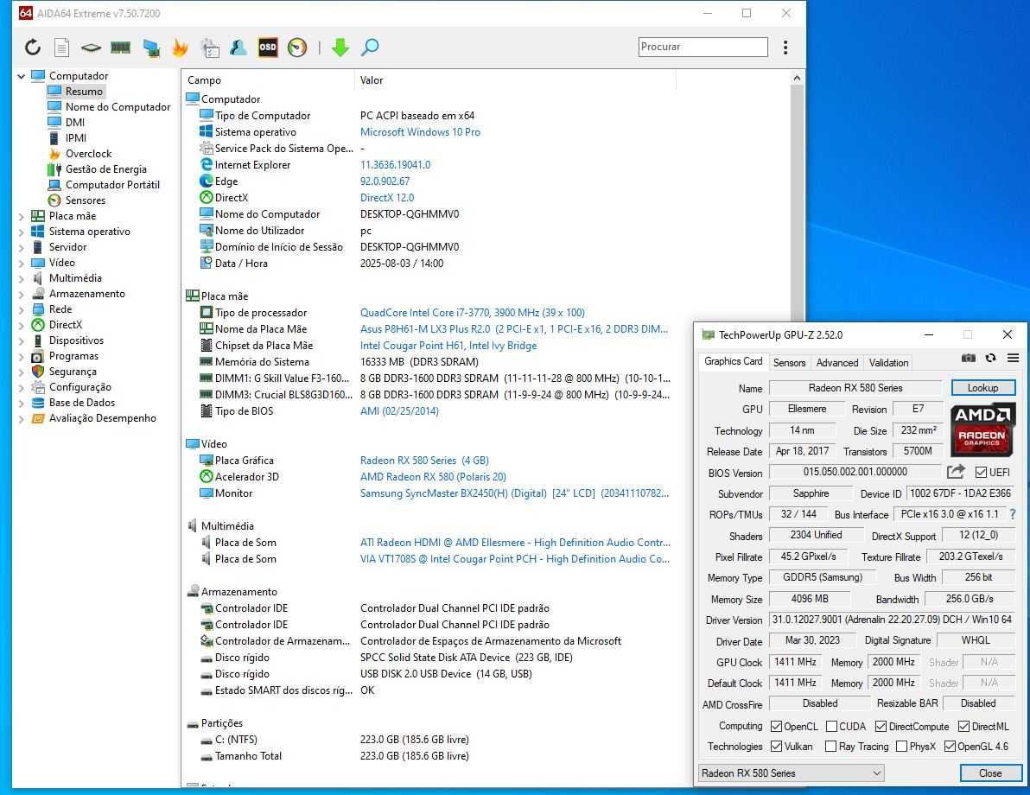Launch the flame stability test icon

click(x=180, y=48)
